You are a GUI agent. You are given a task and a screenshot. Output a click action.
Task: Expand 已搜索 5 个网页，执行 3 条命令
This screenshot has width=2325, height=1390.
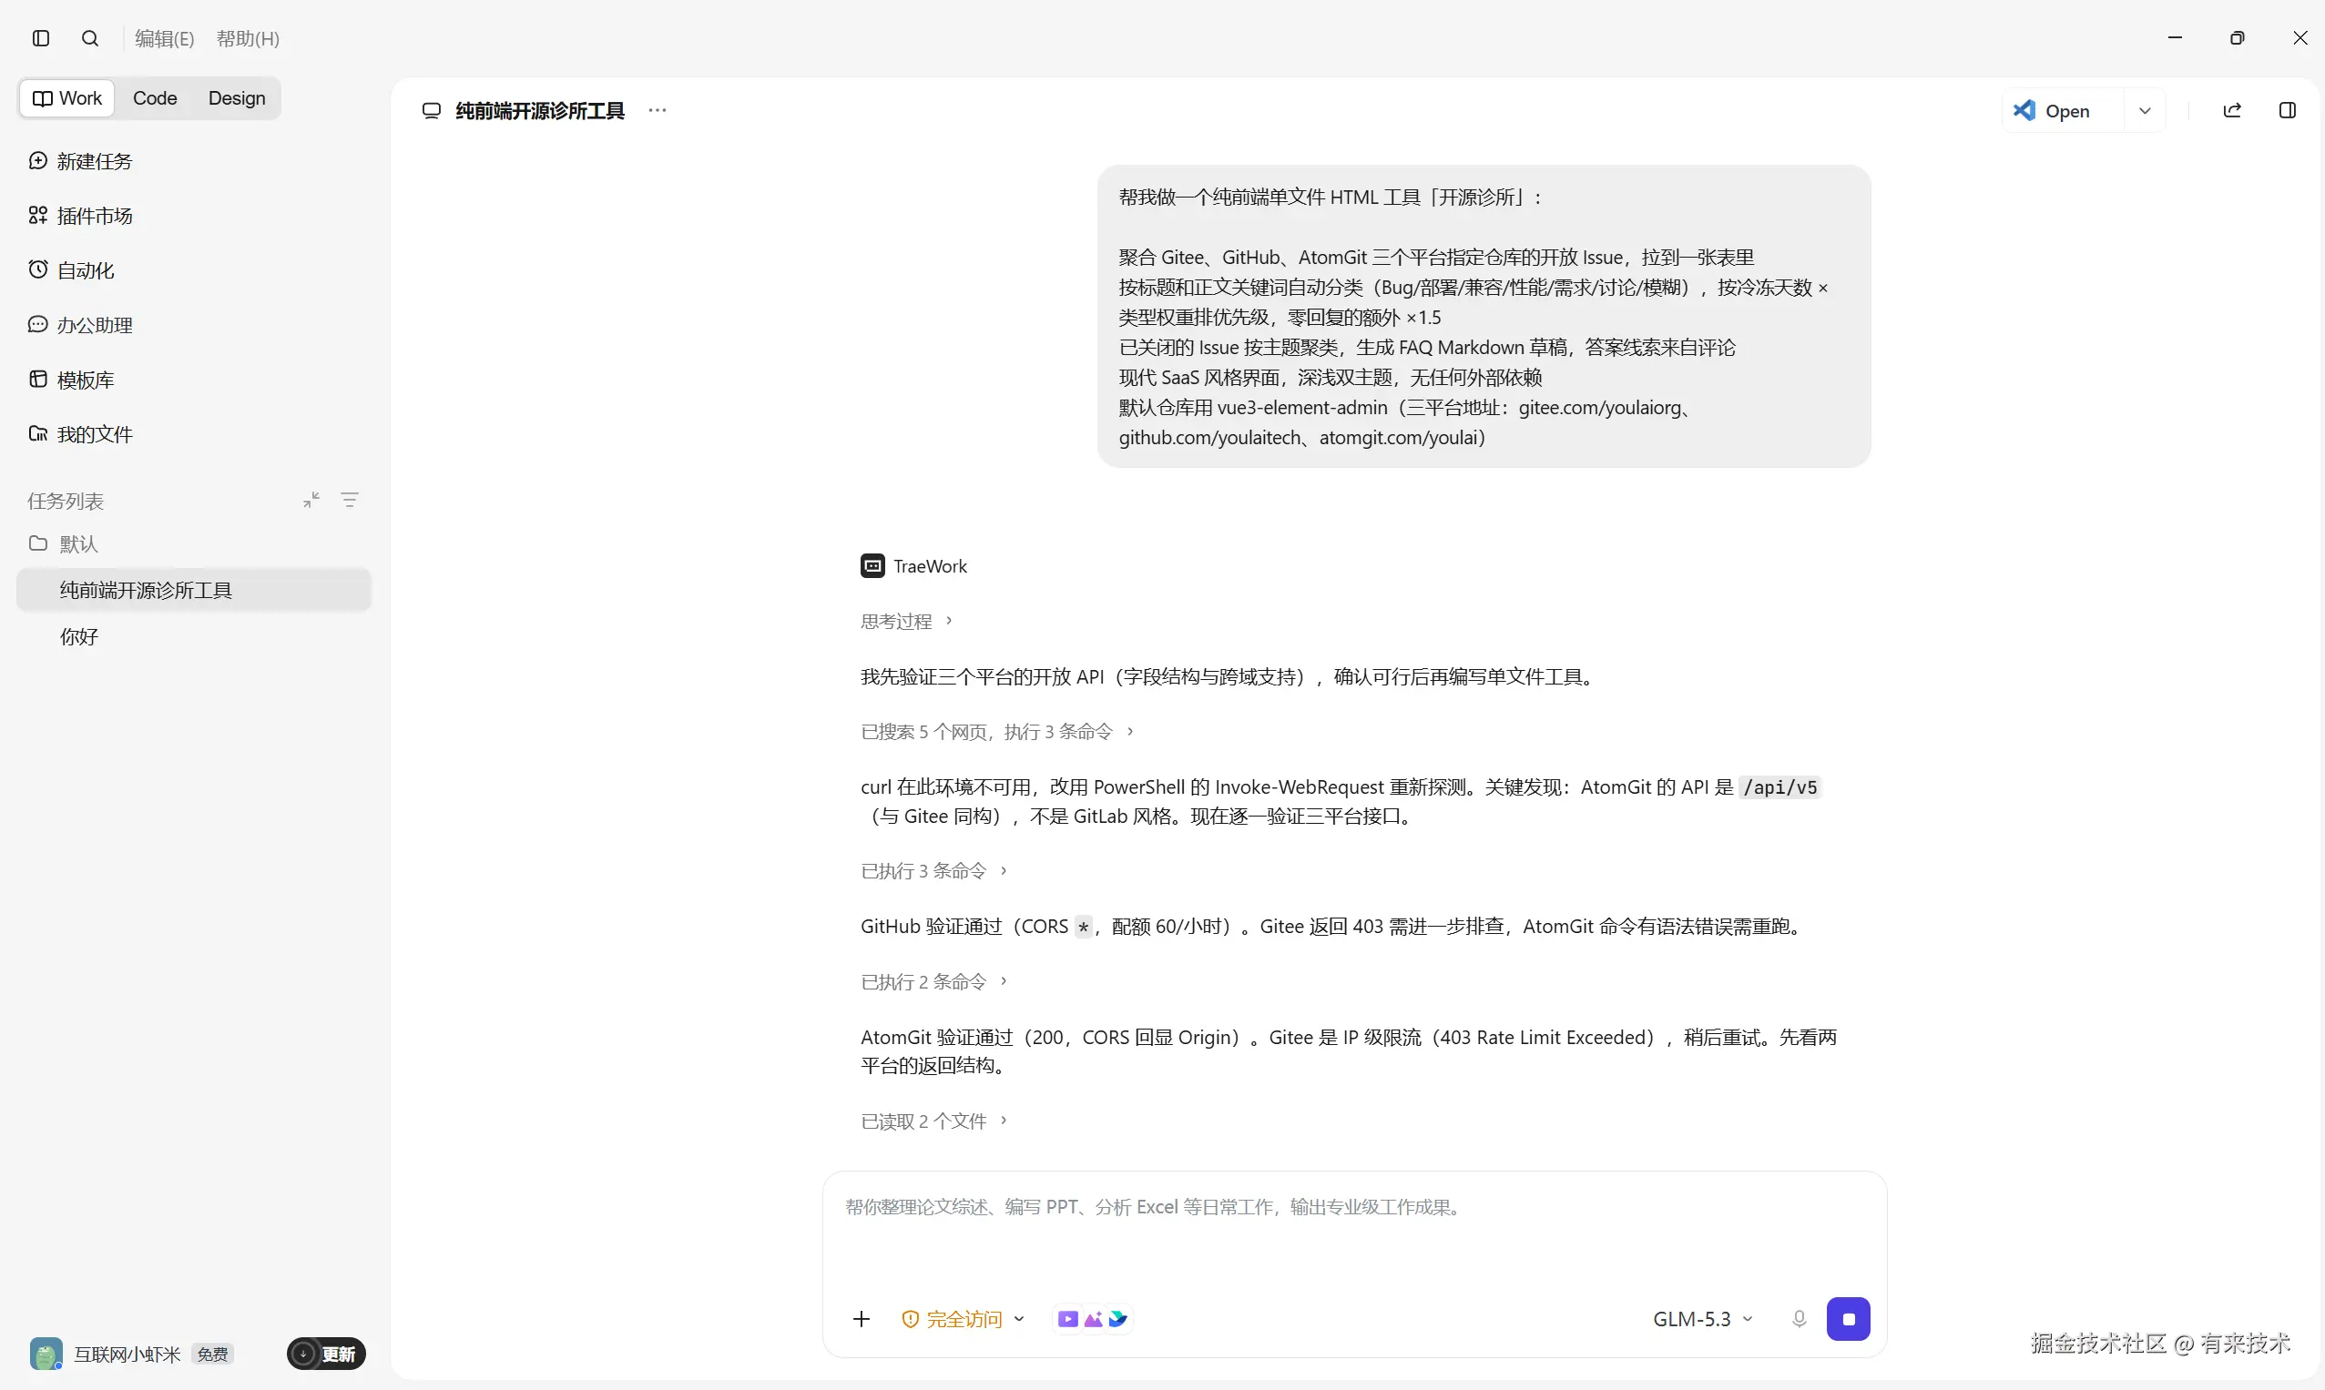pos(997,732)
